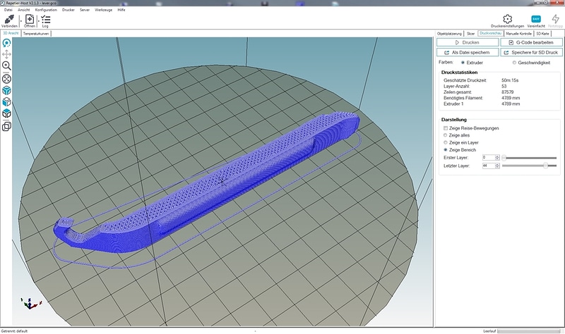This screenshot has width=565, height=334.
Task: Decrease the Erster Layer spinner value
Action: 497,159
